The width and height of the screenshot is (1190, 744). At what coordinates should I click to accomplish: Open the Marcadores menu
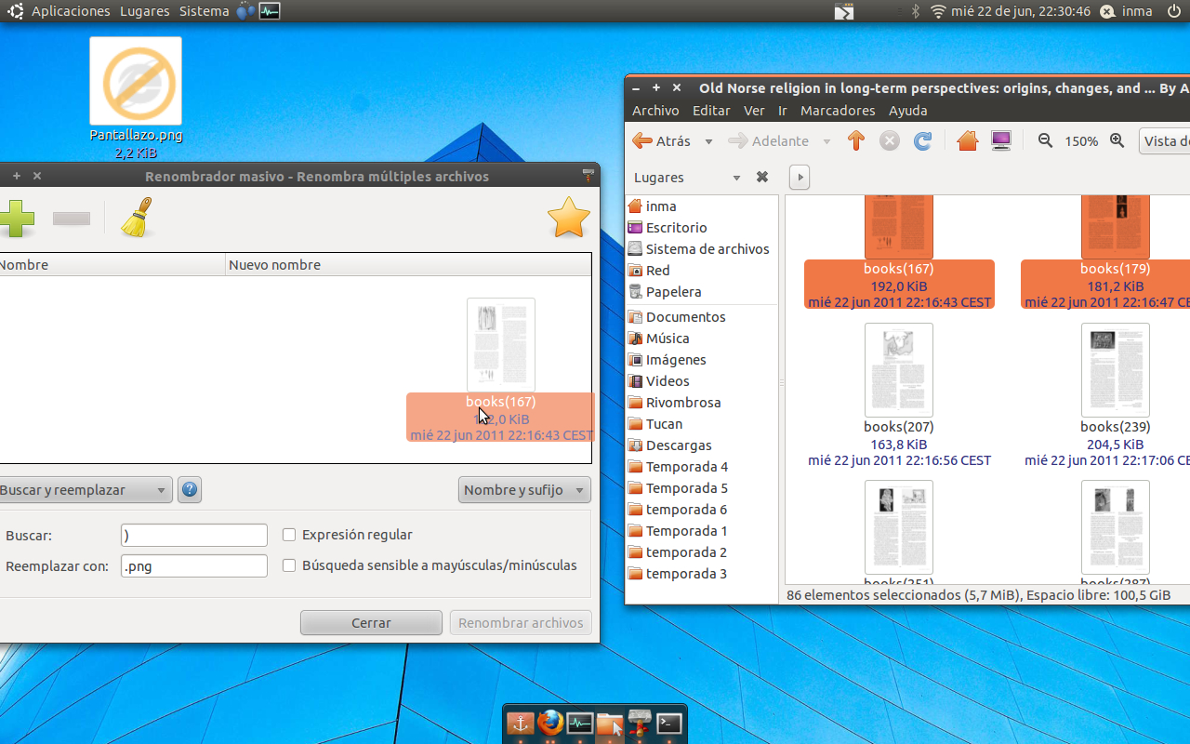tap(838, 110)
